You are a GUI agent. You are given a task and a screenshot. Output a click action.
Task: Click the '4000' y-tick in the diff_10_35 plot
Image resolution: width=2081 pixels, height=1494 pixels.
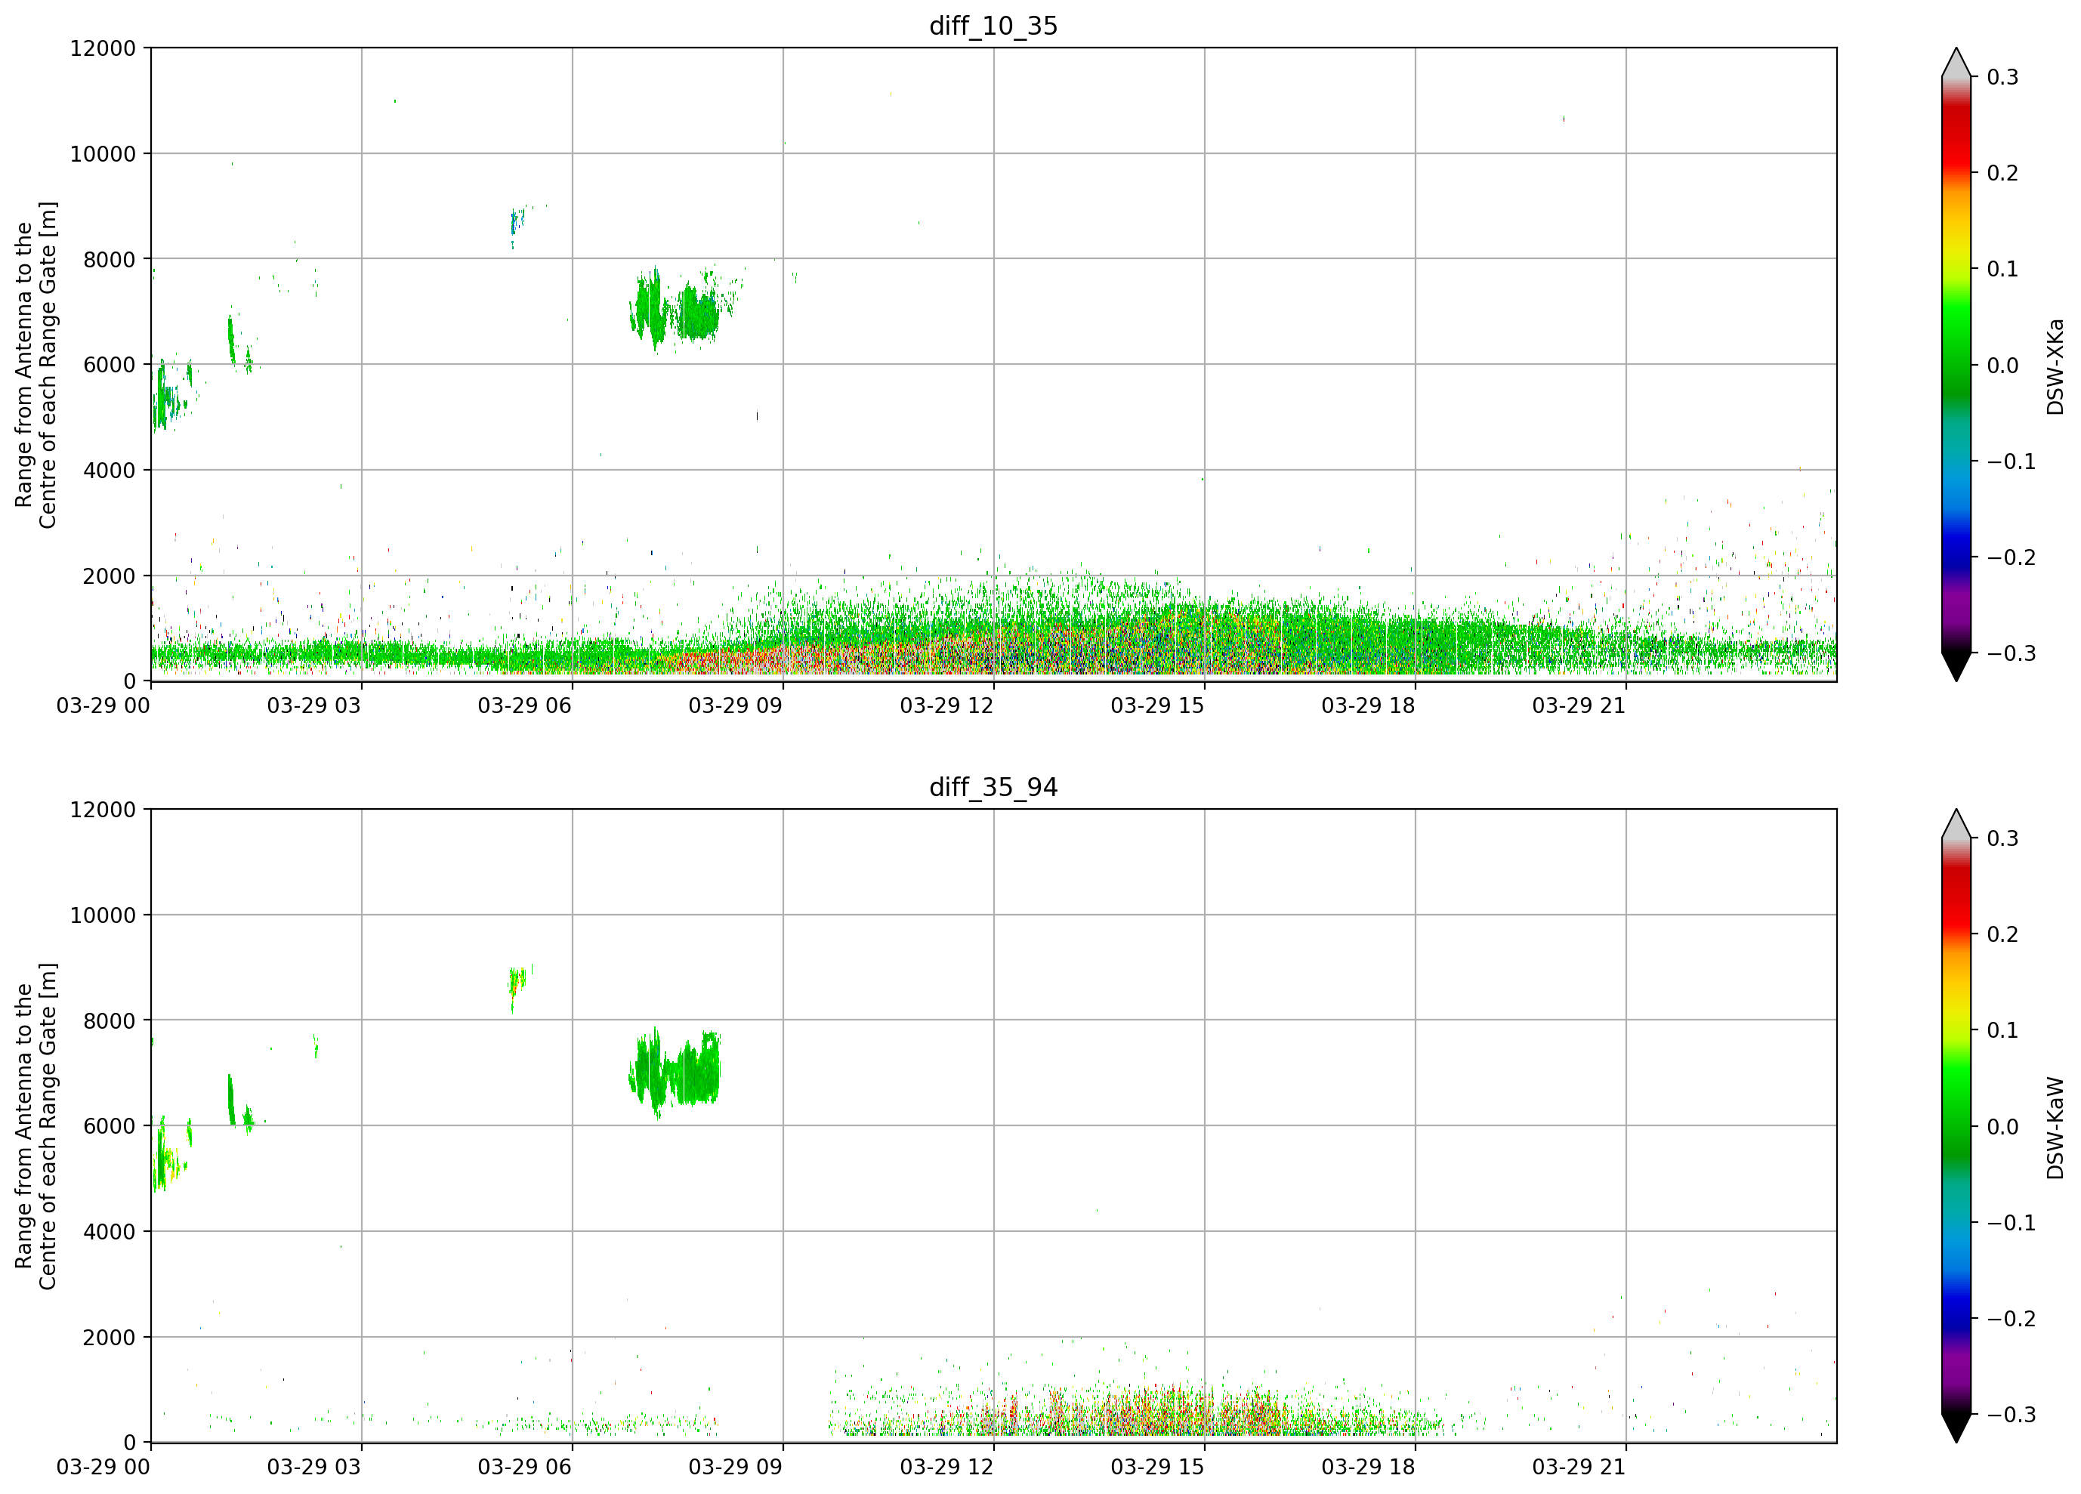pyautogui.click(x=110, y=471)
